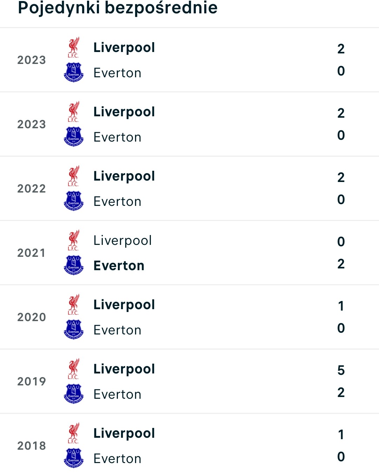
Task: Tap Everton crest in 2018 match
Action: coord(74,458)
